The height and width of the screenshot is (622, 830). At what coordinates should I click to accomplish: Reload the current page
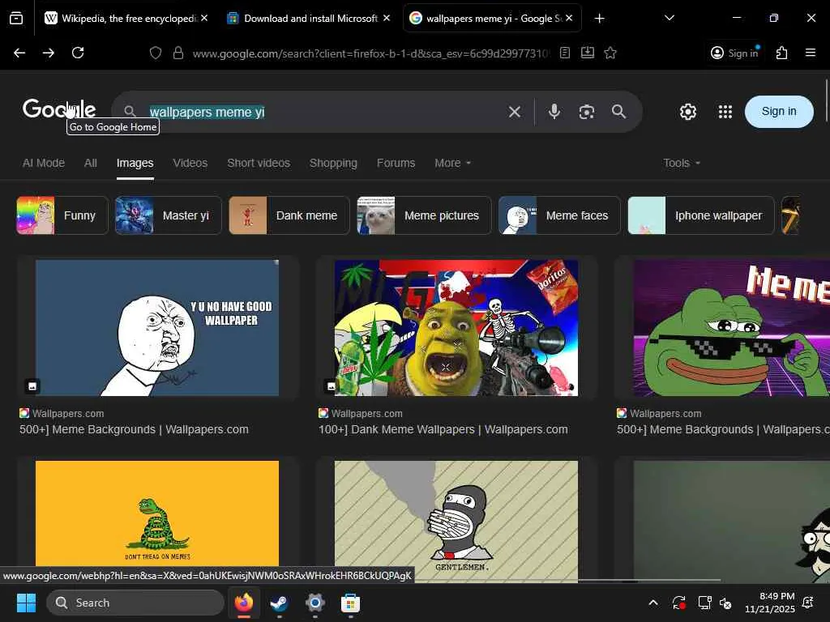(x=78, y=53)
